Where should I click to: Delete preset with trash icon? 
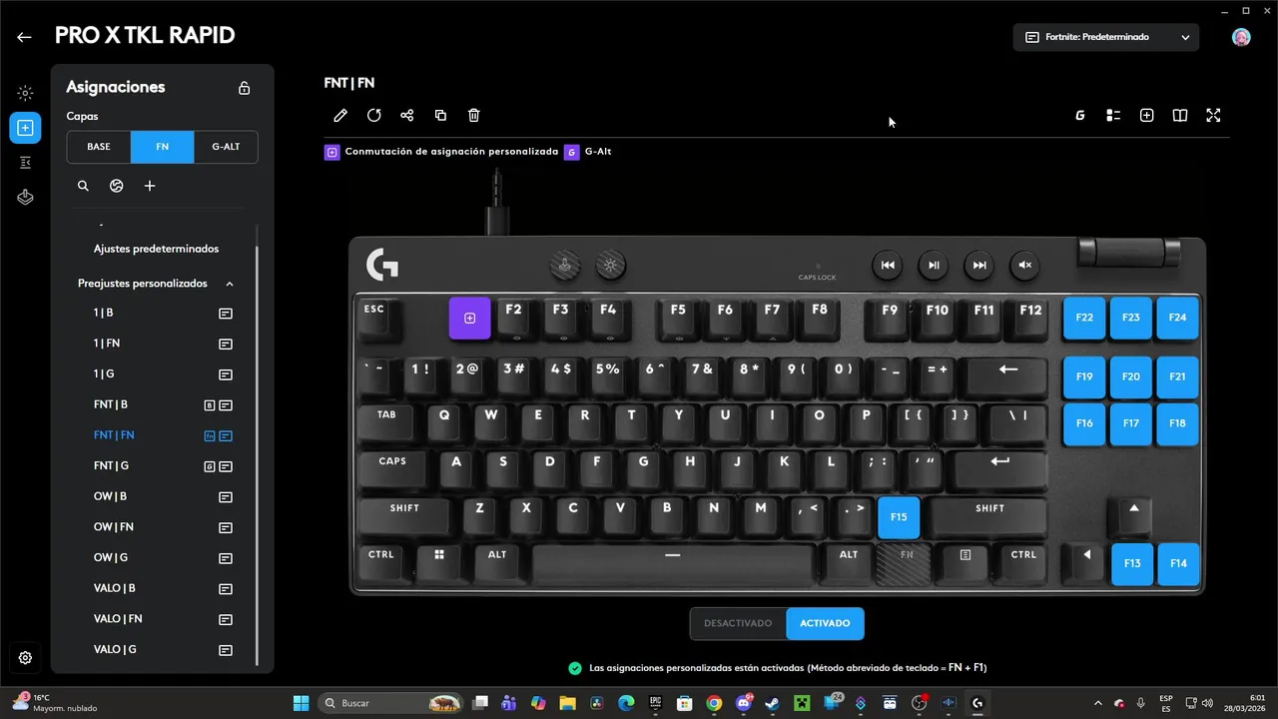(474, 116)
